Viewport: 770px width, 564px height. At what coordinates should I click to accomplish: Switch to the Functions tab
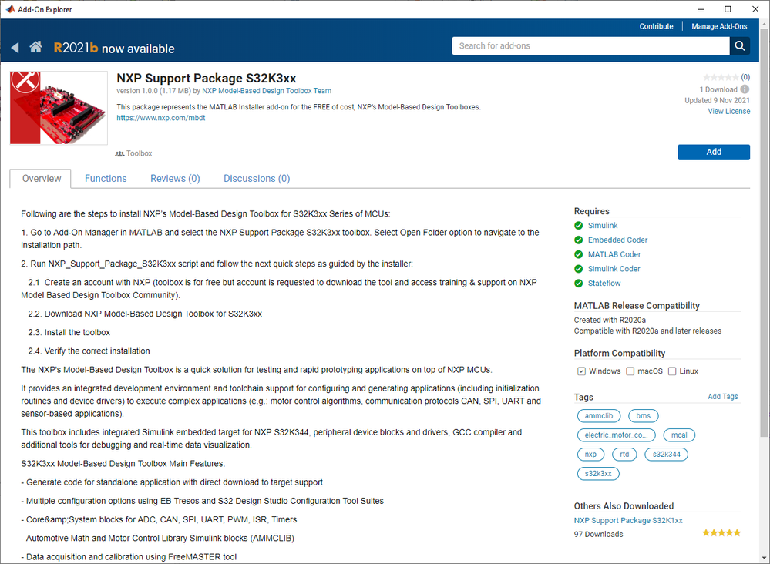[x=106, y=179]
